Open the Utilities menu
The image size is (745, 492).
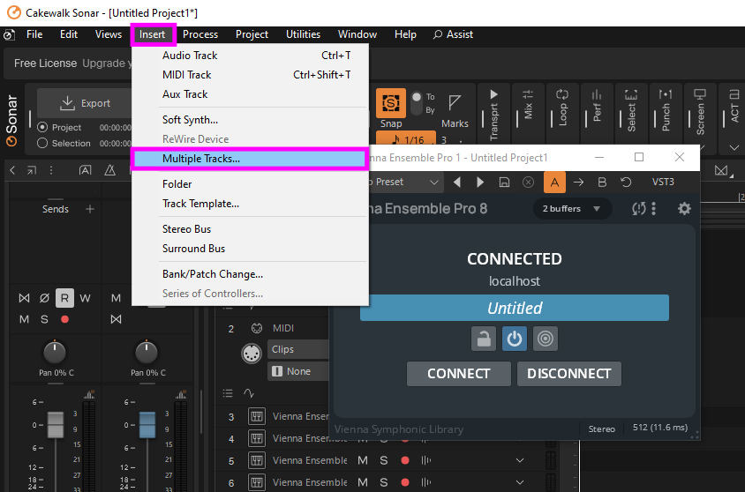(303, 34)
